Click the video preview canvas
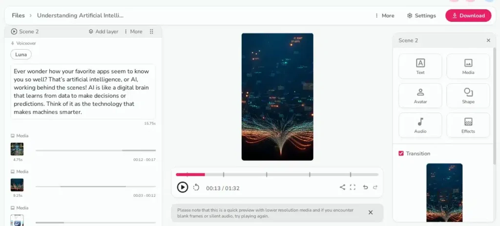500x226 pixels. point(277,97)
